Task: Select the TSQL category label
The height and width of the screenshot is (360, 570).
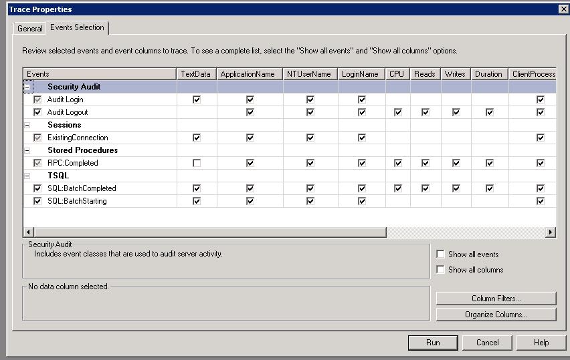Action: pos(58,176)
